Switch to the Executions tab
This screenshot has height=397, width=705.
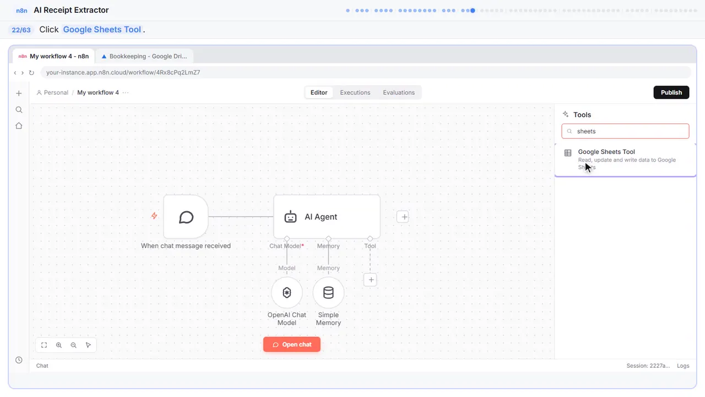point(355,93)
